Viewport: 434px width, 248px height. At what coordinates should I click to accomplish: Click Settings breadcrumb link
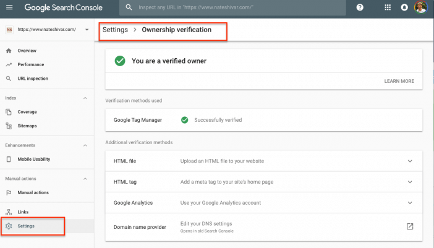[x=115, y=30]
